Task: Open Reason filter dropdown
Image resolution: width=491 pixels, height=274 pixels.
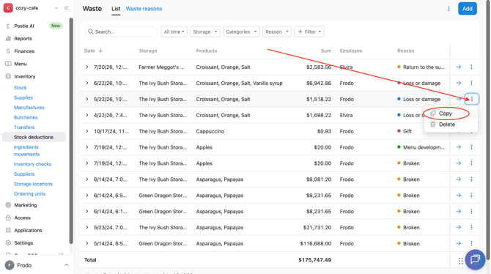Action: 277,32
